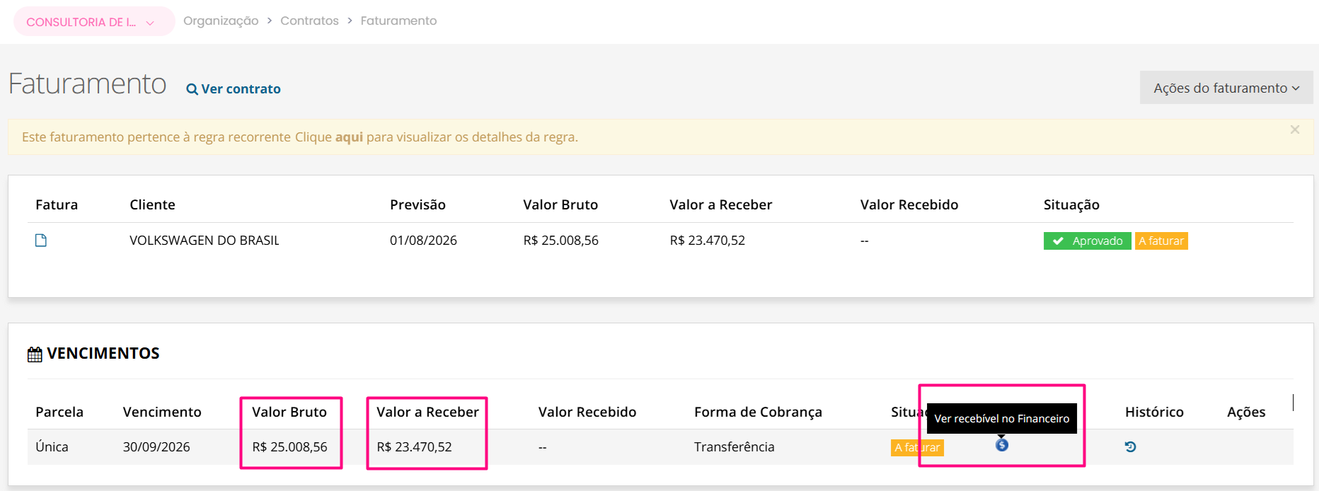
Task: Go to Organização in the breadcrumb
Action: tap(221, 21)
